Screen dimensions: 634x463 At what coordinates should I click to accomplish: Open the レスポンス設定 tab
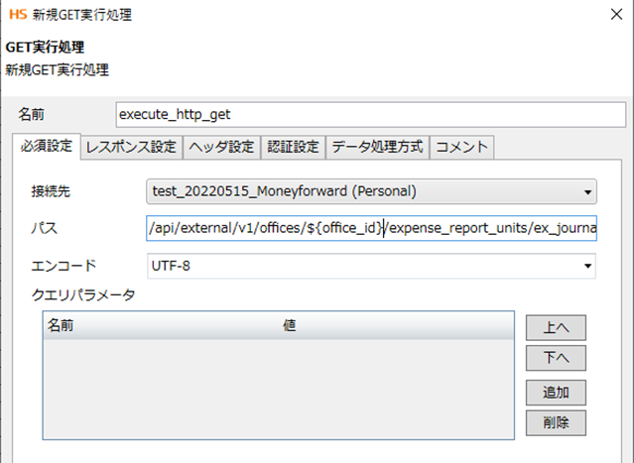point(131,147)
